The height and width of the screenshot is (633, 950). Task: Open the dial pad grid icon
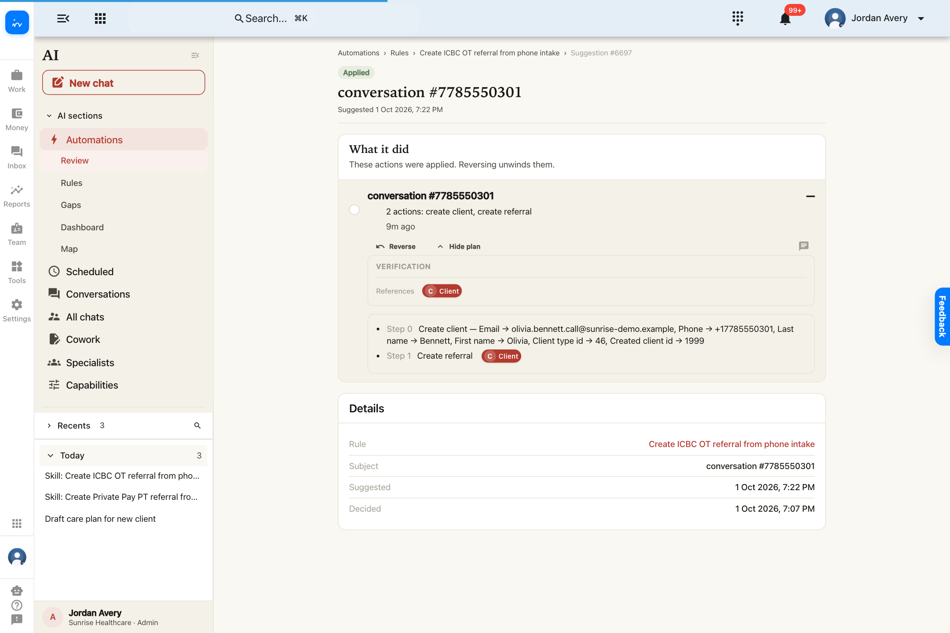coord(738,18)
